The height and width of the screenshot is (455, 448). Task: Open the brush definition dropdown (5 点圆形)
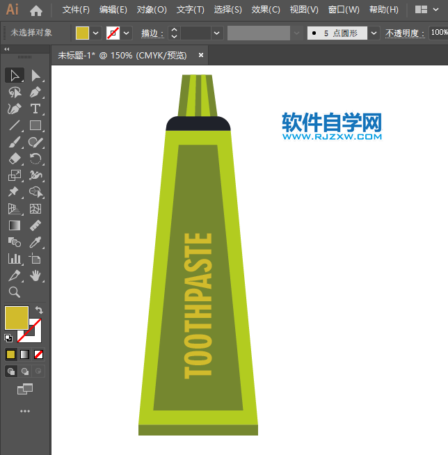tap(374, 33)
